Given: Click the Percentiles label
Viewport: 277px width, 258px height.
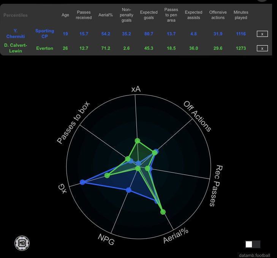Looking at the screenshot, I should (x=16, y=15).
